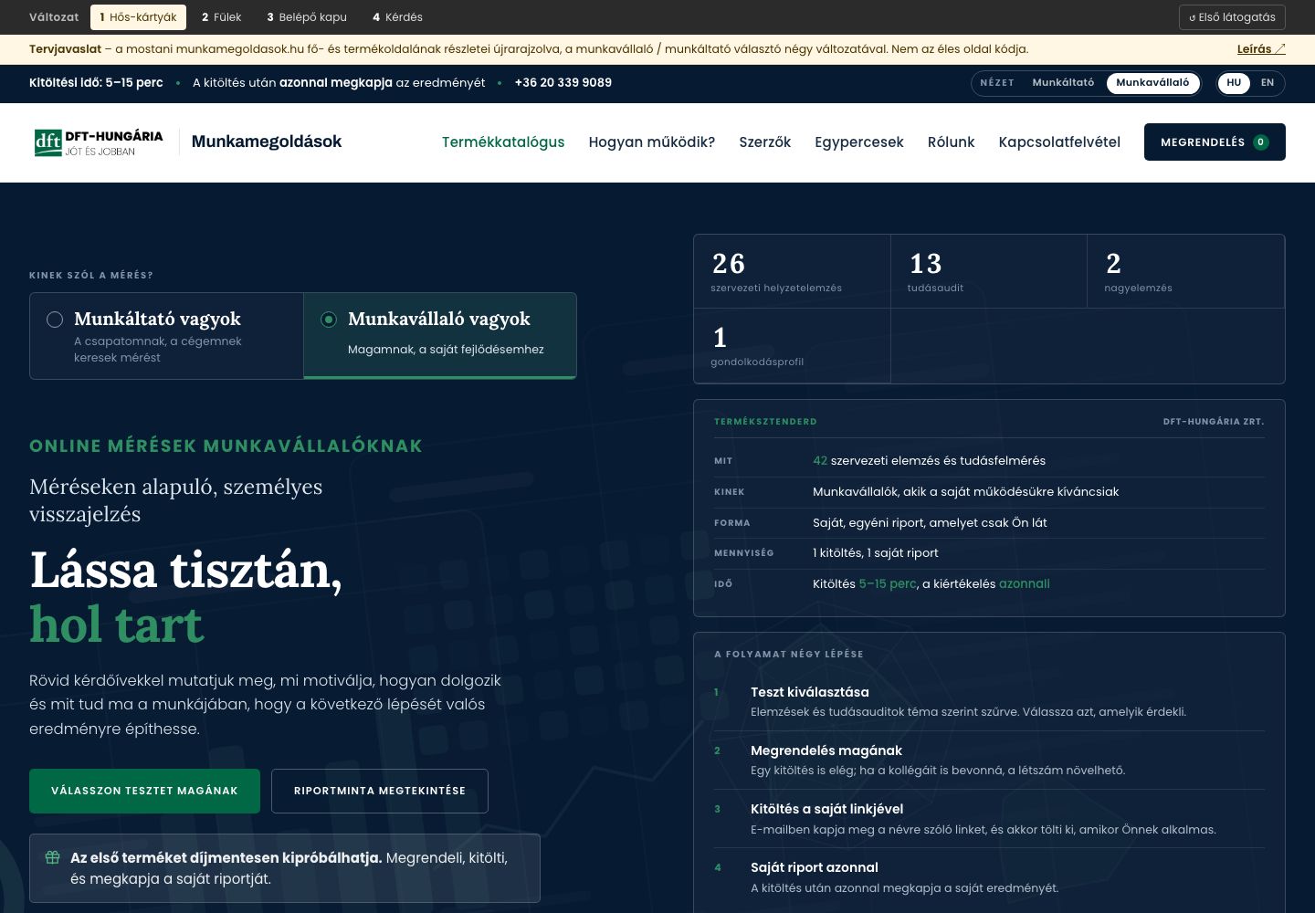The width and height of the screenshot is (1315, 913).
Task: Go to "Hogyan működik?" in the navigation
Action: [652, 142]
